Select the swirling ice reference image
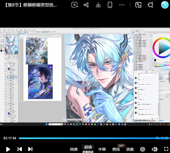Image resolution: width=170 pixels, height=153 pixels. point(37,51)
